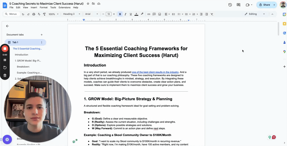
Task: Open the File menu
Action: click(11, 8)
